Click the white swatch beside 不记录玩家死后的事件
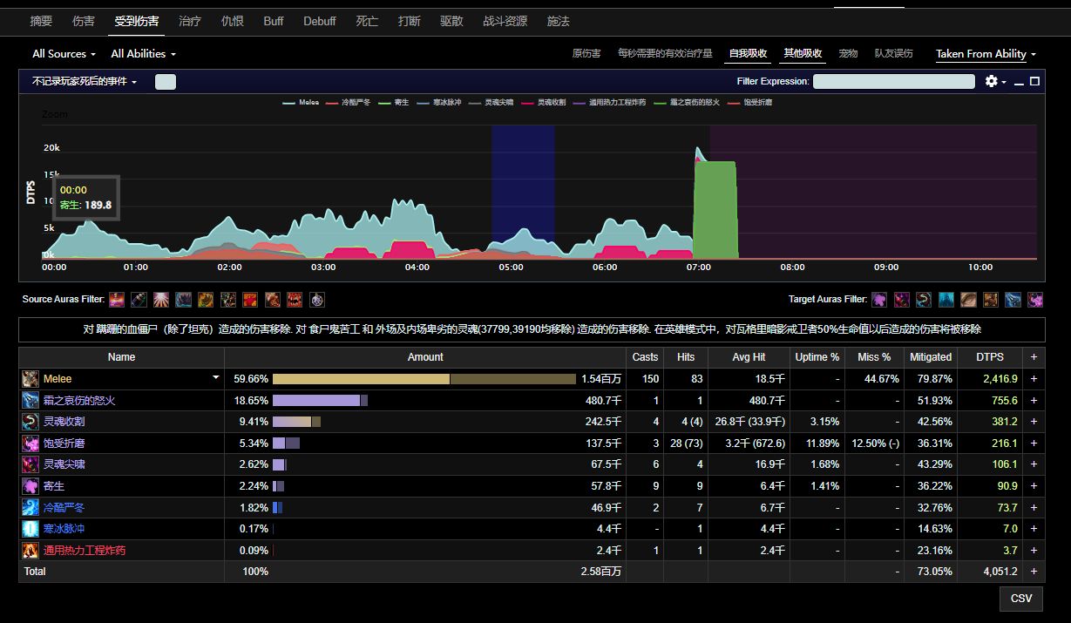 pos(166,82)
